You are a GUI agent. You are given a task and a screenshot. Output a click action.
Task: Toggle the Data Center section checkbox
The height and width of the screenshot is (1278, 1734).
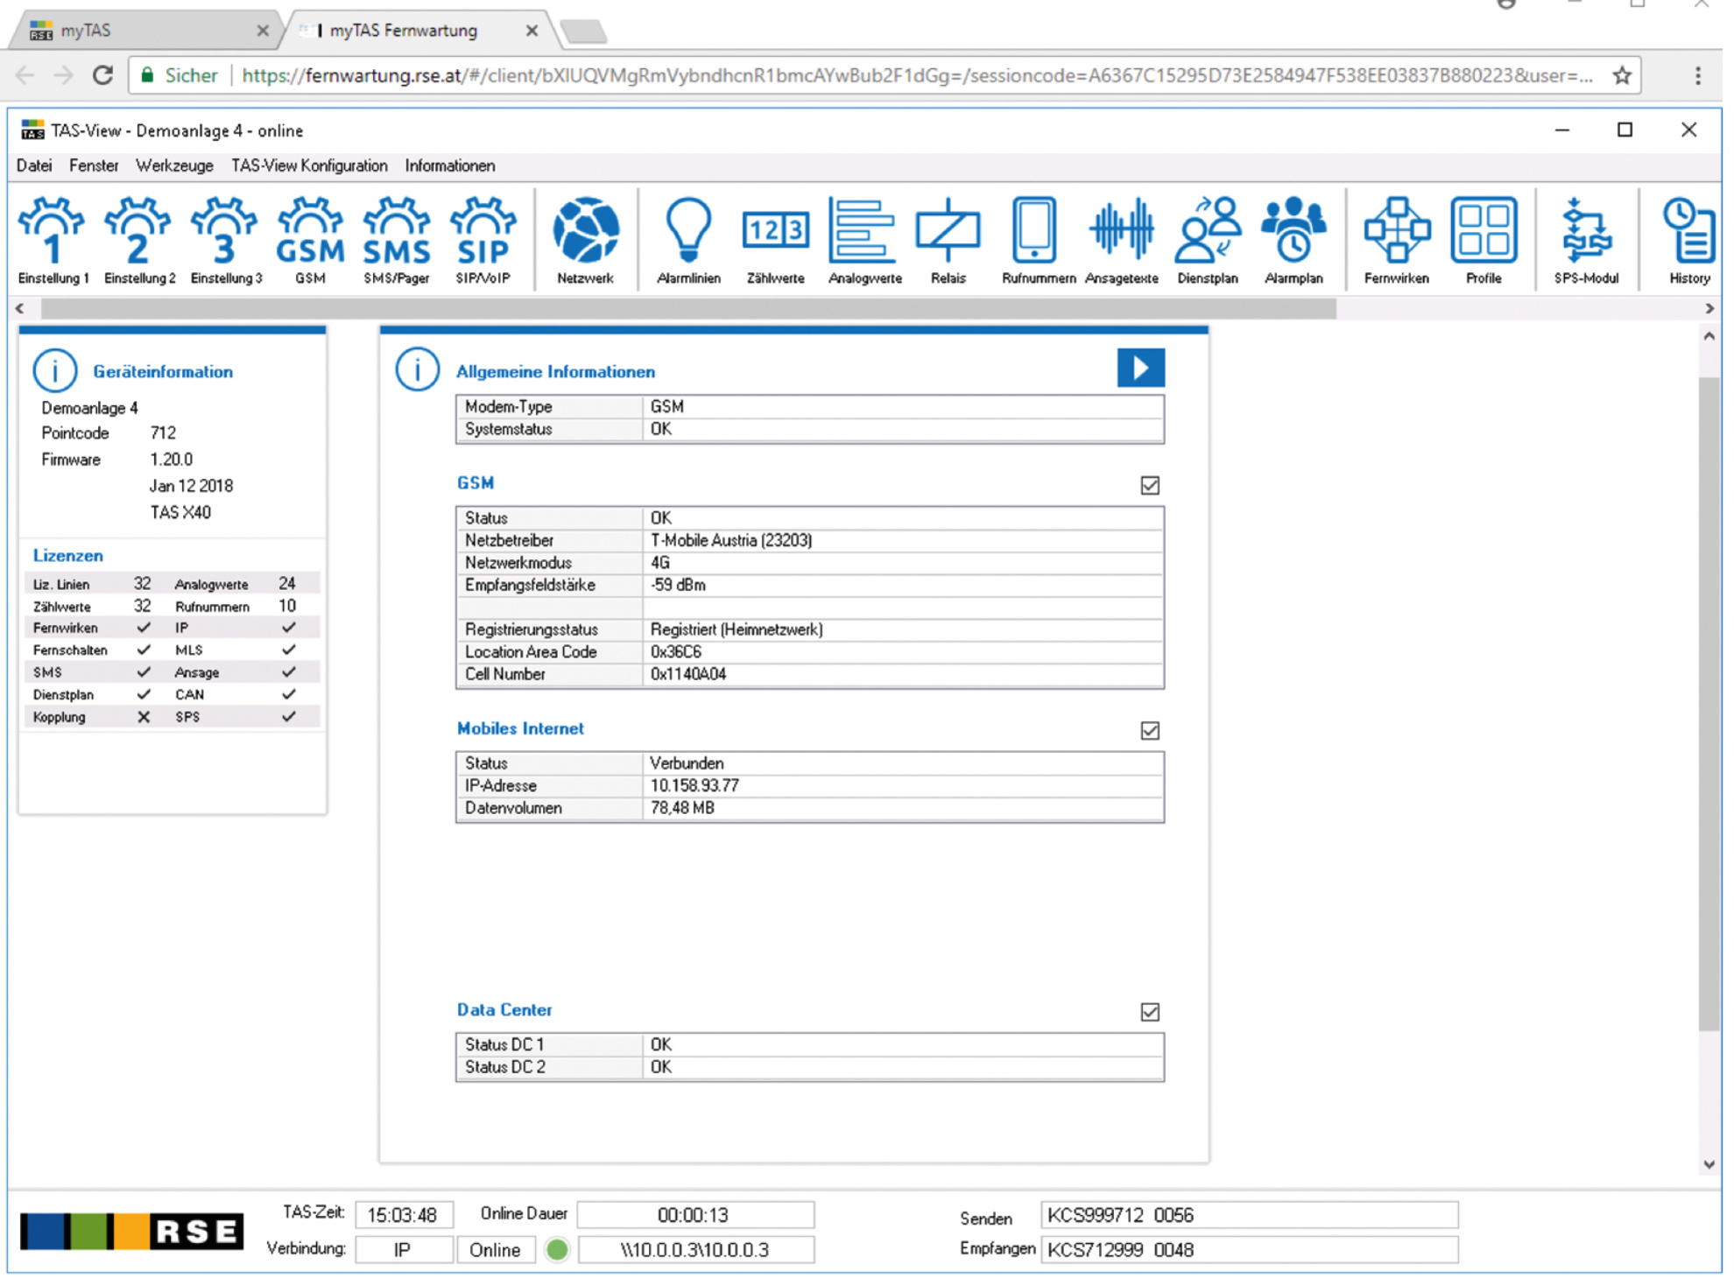tap(1150, 1012)
